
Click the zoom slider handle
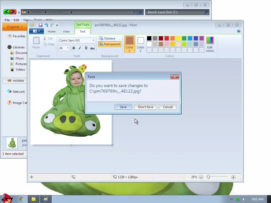click(x=209, y=177)
